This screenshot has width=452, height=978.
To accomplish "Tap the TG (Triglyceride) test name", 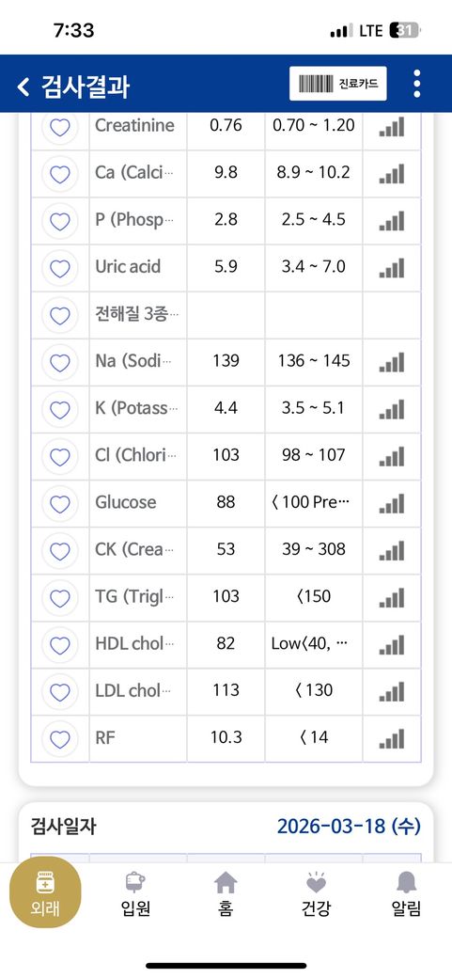I will click(129, 597).
